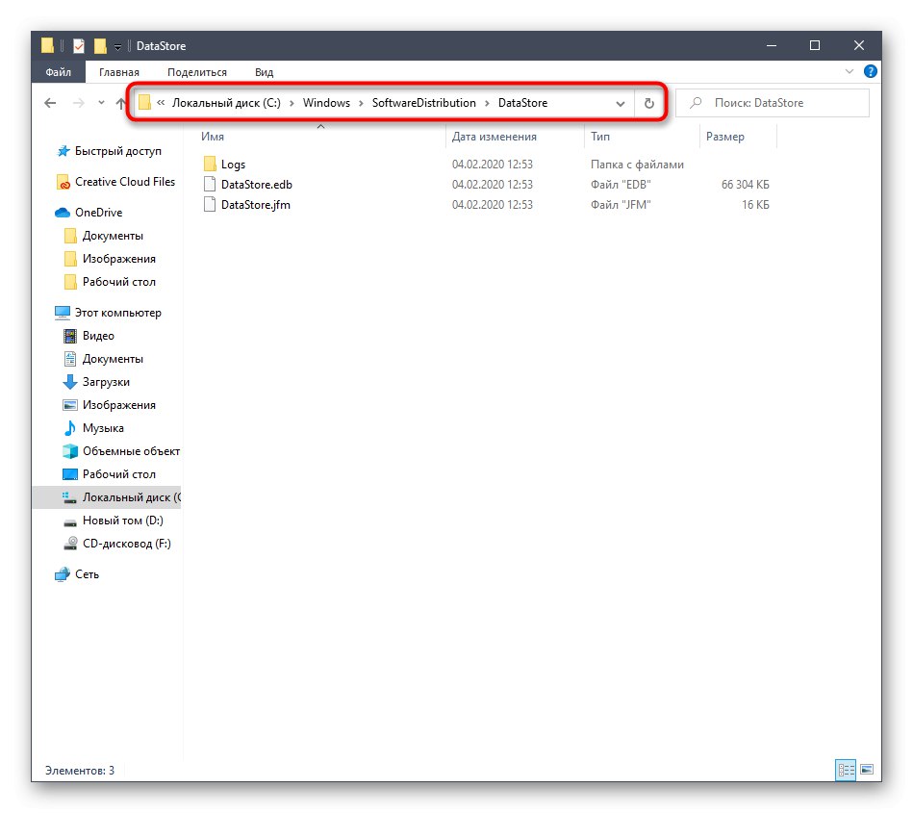The image size is (913, 813).
Task: Click Локальный диск (C:) in address path
Action: coord(226,103)
